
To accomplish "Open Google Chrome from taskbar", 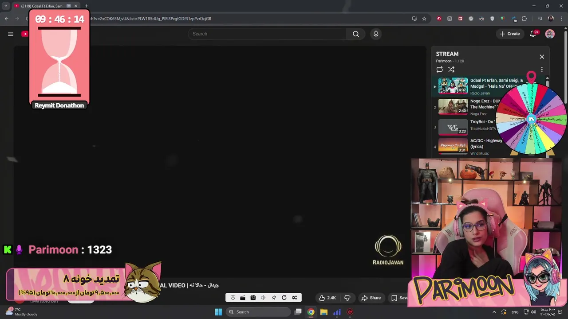I will pyautogui.click(x=311, y=312).
